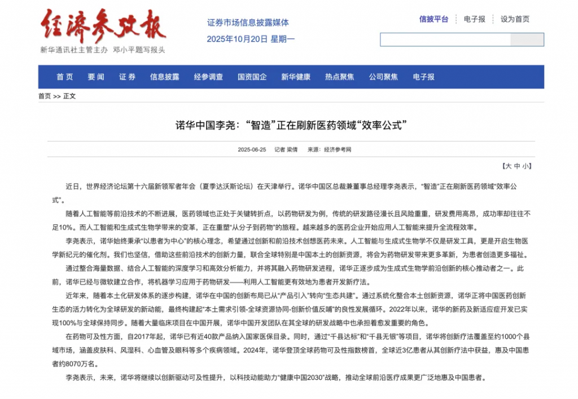
Task: Open 热点聚焦 navigation item
Action: click(x=339, y=77)
